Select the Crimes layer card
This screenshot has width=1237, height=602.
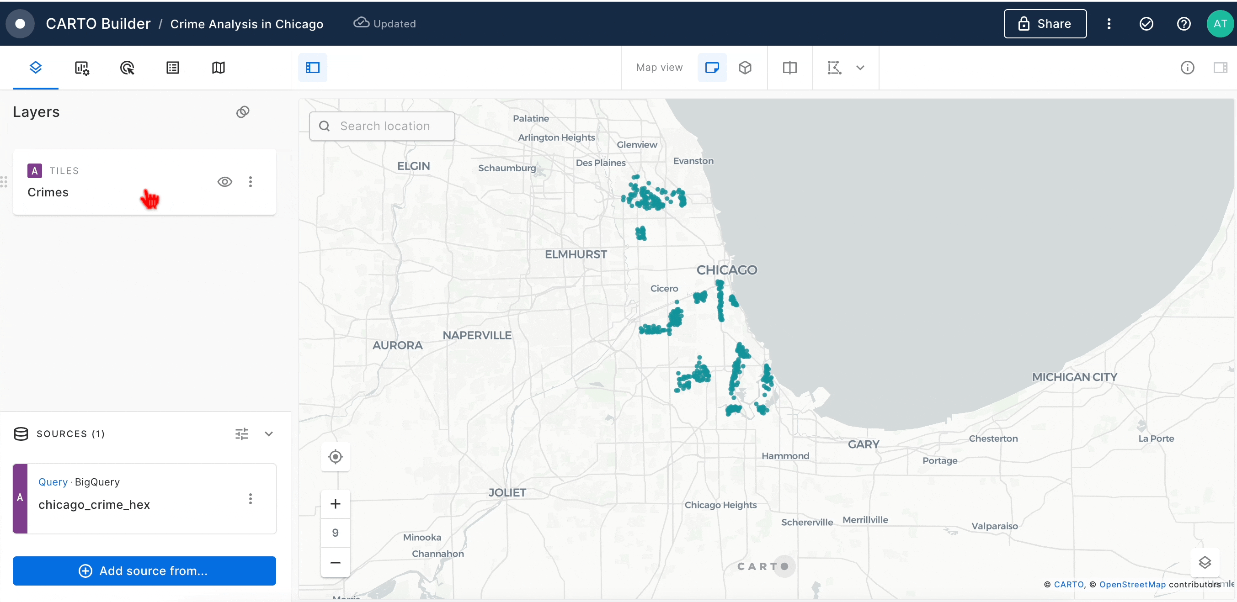pyautogui.click(x=144, y=182)
